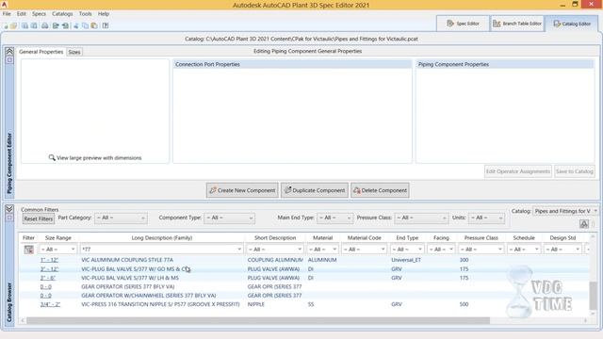603x339 pixels.
Task: Click Save to Catalog button
Action: 575,171
